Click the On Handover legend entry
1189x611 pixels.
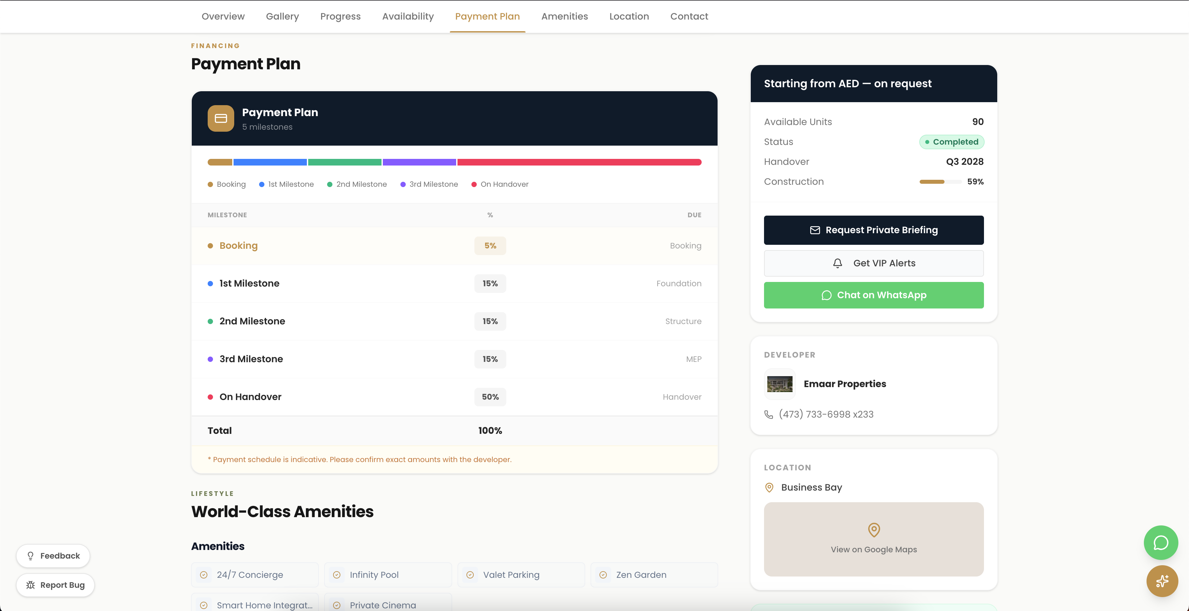[500, 184]
